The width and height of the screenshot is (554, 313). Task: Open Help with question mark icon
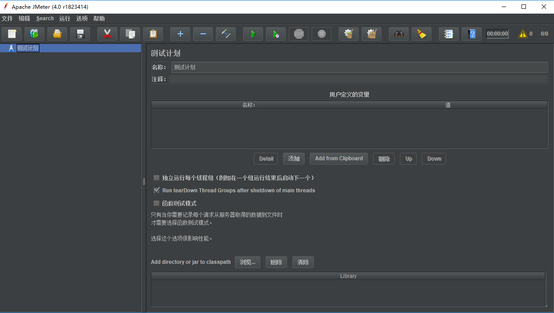tap(472, 34)
